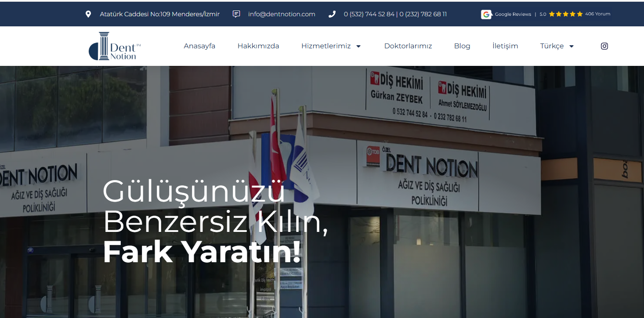
Task: Open the Doktorlarımız page
Action: [408, 46]
